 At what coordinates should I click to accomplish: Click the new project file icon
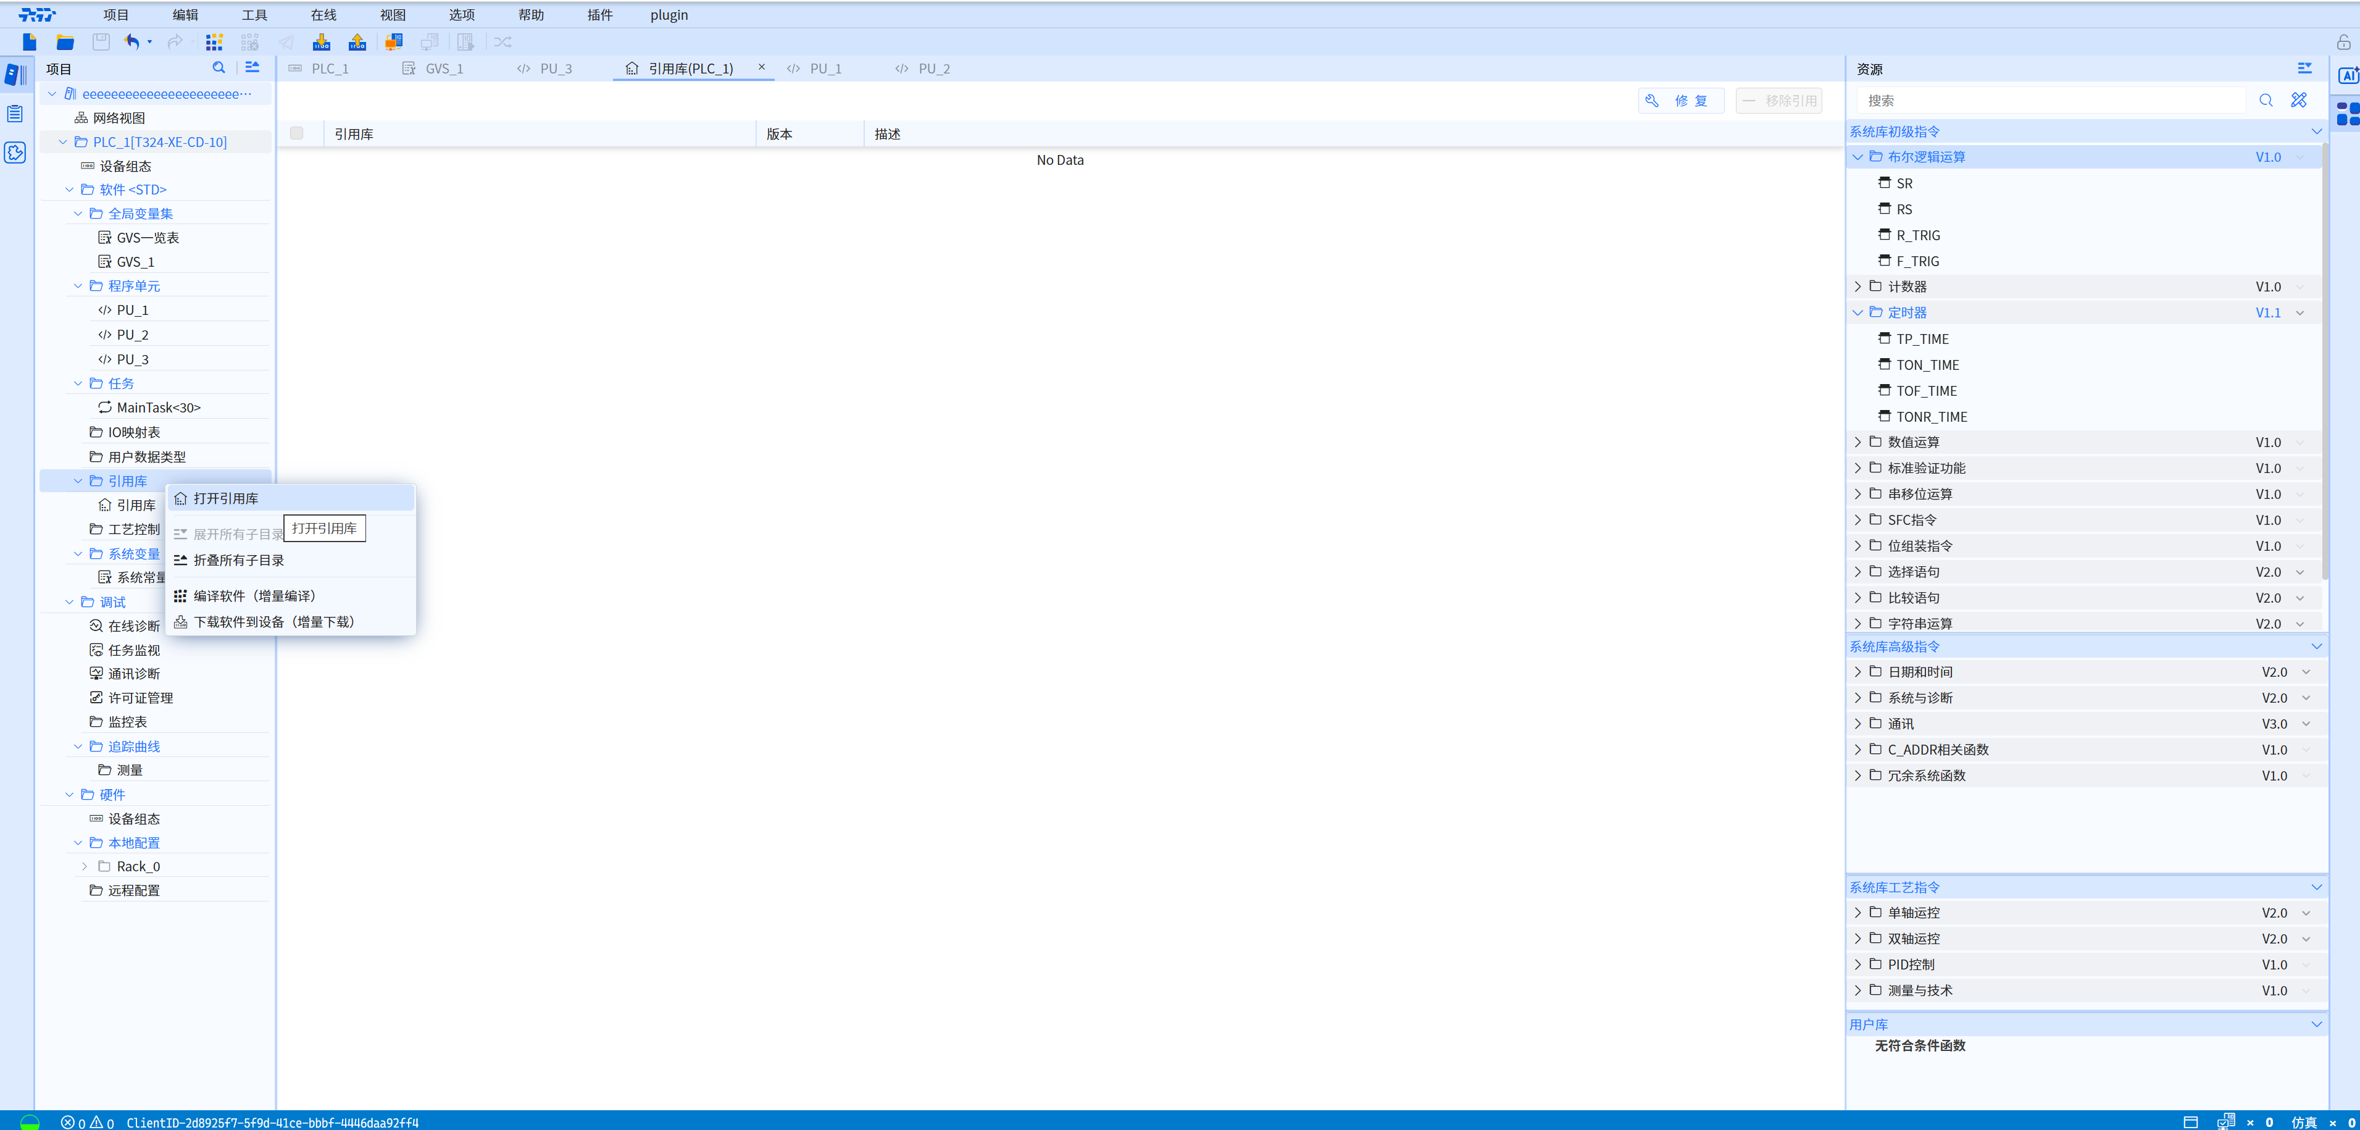point(29,41)
